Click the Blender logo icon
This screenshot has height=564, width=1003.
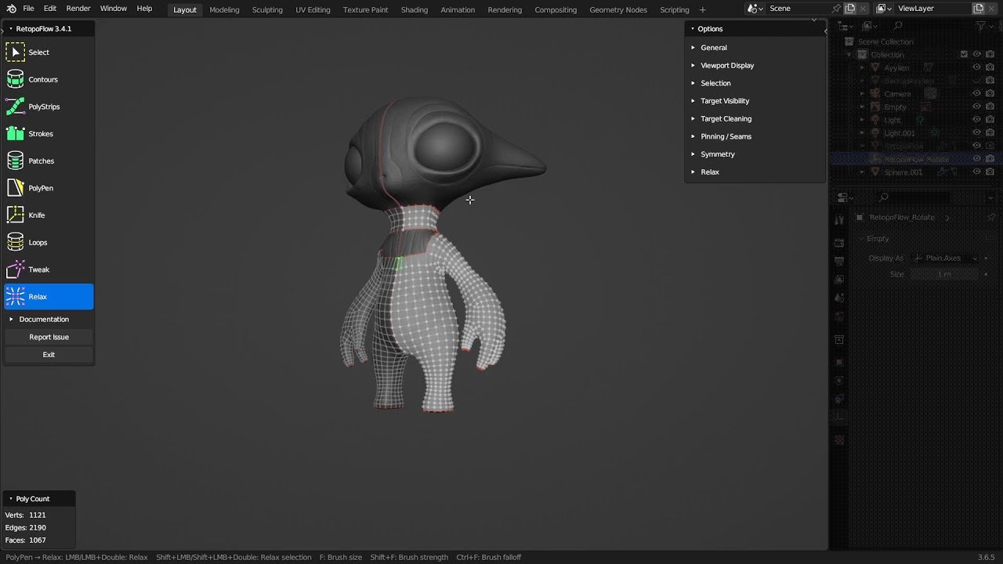click(x=11, y=9)
